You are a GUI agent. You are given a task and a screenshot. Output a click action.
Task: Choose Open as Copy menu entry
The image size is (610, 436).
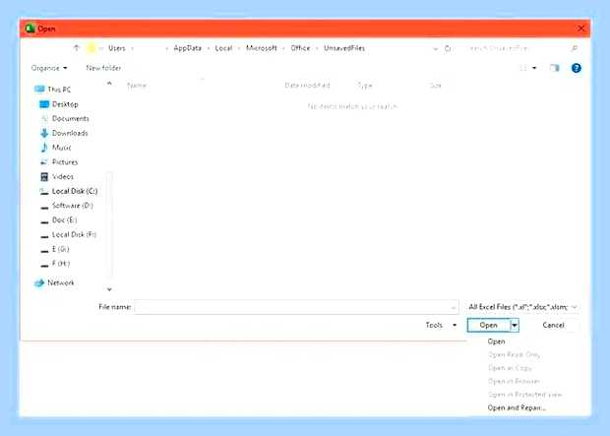[510, 368]
